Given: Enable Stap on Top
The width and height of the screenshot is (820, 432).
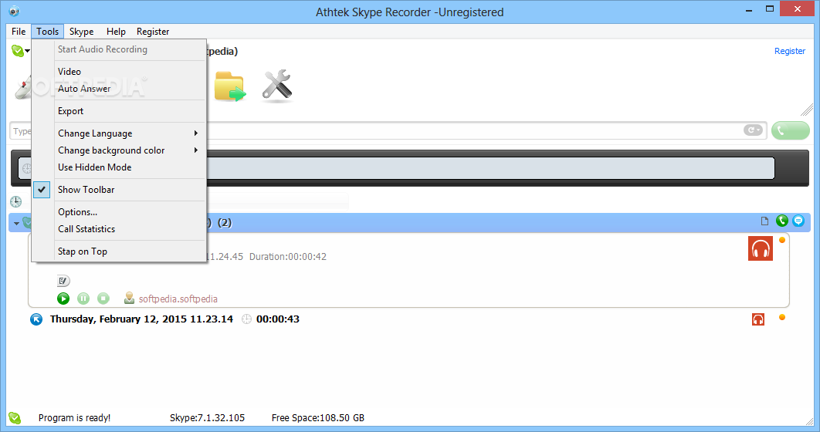Looking at the screenshot, I should pyautogui.click(x=119, y=251).
